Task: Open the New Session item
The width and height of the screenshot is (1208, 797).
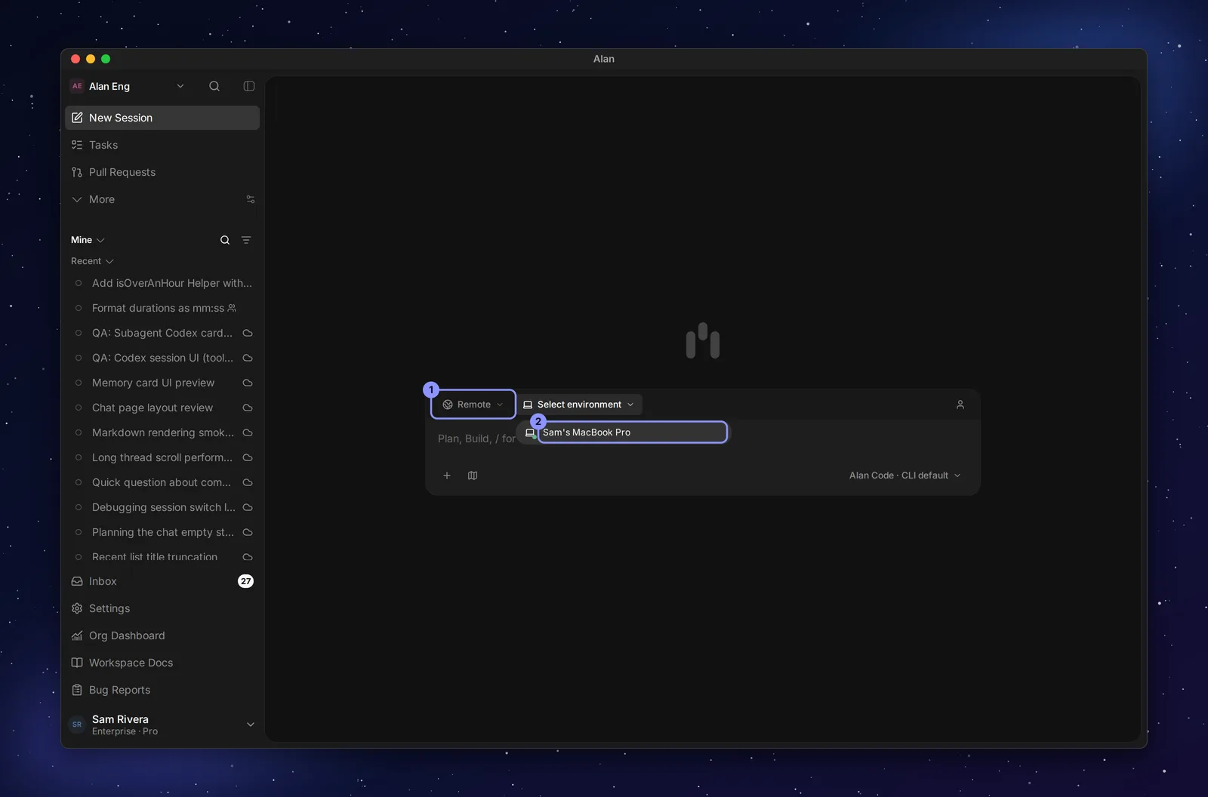Action: pos(162,118)
